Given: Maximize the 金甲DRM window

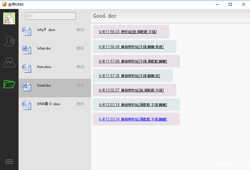Looking at the screenshot, I should click(x=230, y=4).
